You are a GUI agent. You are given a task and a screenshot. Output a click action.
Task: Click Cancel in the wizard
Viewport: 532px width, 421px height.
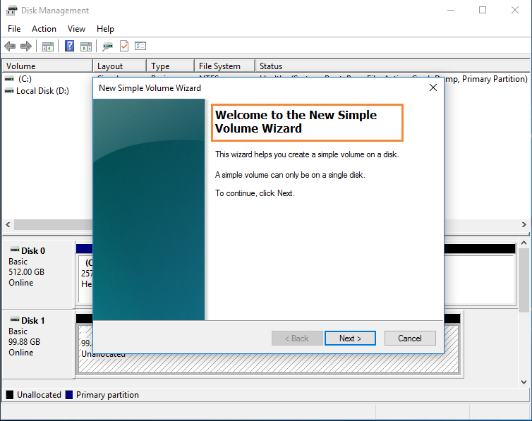click(410, 338)
